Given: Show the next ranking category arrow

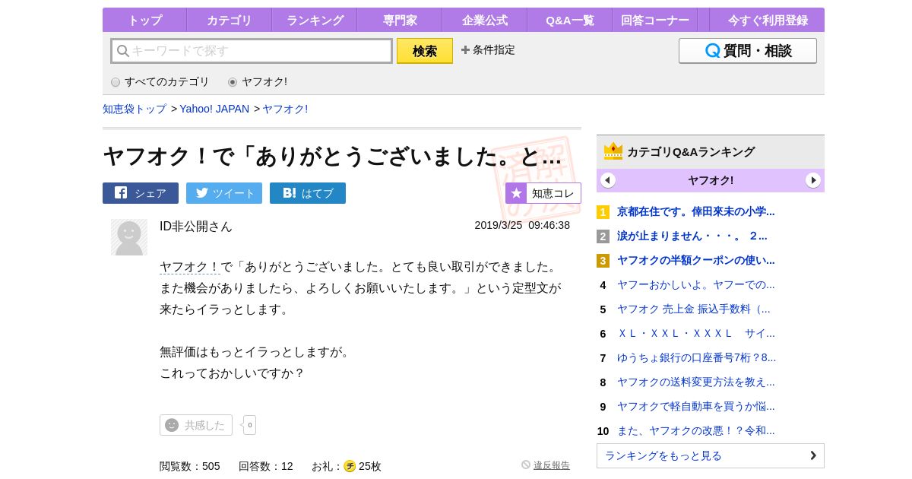Looking at the screenshot, I should pos(813,180).
